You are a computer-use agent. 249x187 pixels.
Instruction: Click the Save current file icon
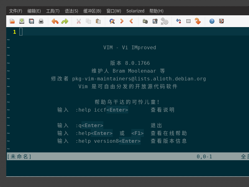point(22,21)
